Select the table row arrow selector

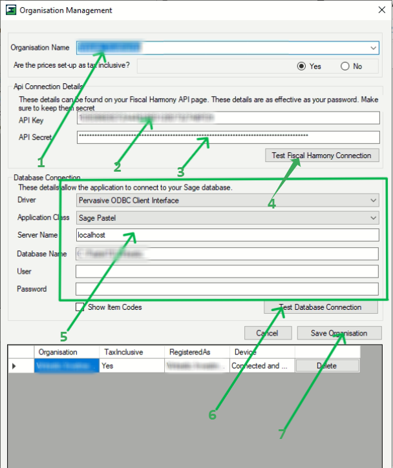tap(21, 365)
